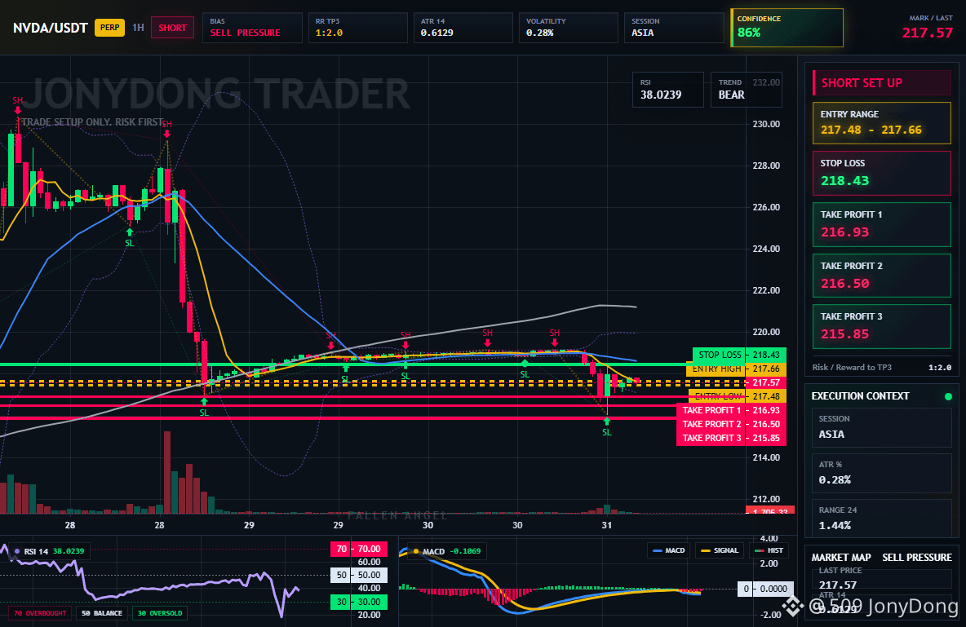The width and height of the screenshot is (966, 627).
Task: Toggle the blue MACD line legend chip
Action: [x=669, y=550]
